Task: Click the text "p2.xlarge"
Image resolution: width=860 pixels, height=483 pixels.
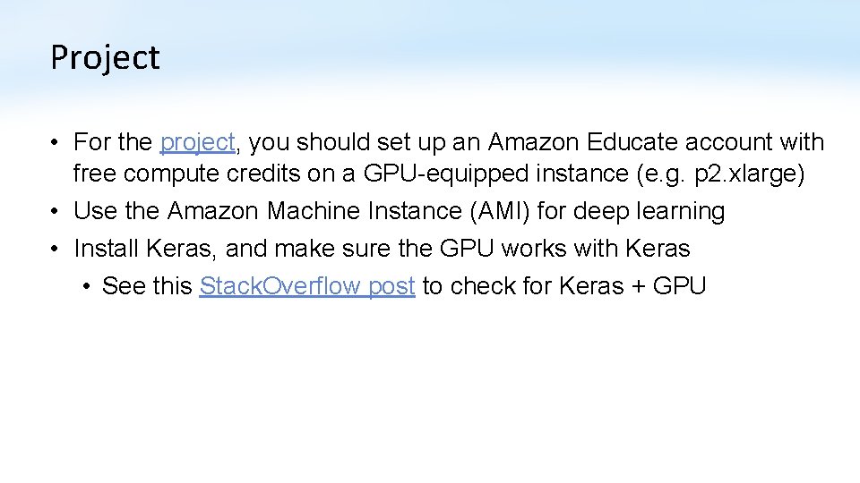Action: pos(746,174)
